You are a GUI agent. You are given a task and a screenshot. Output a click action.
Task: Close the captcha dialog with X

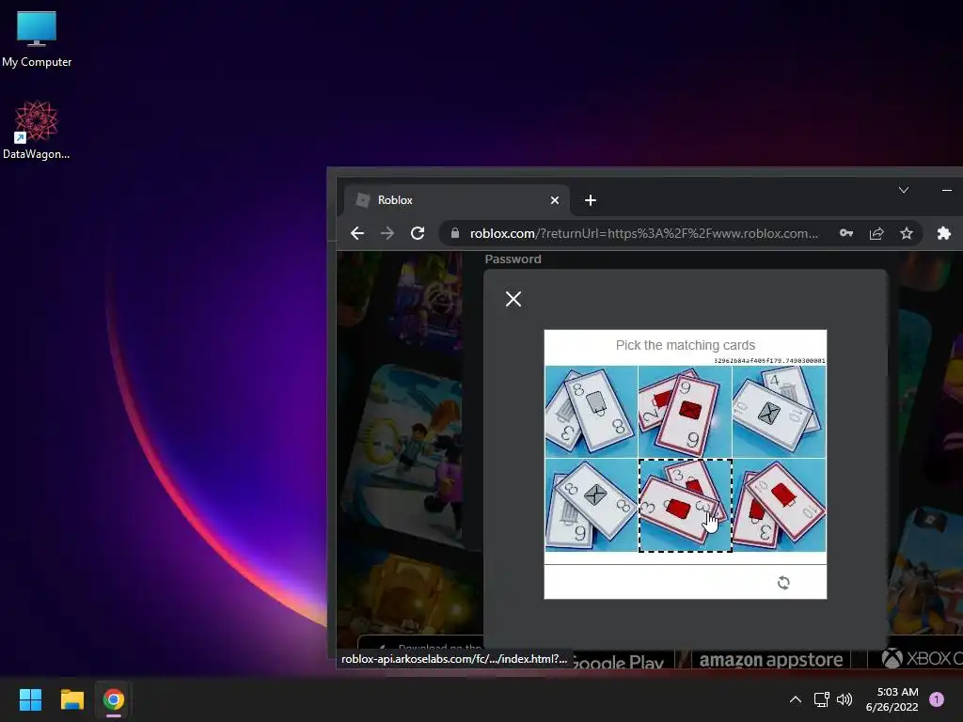513,299
